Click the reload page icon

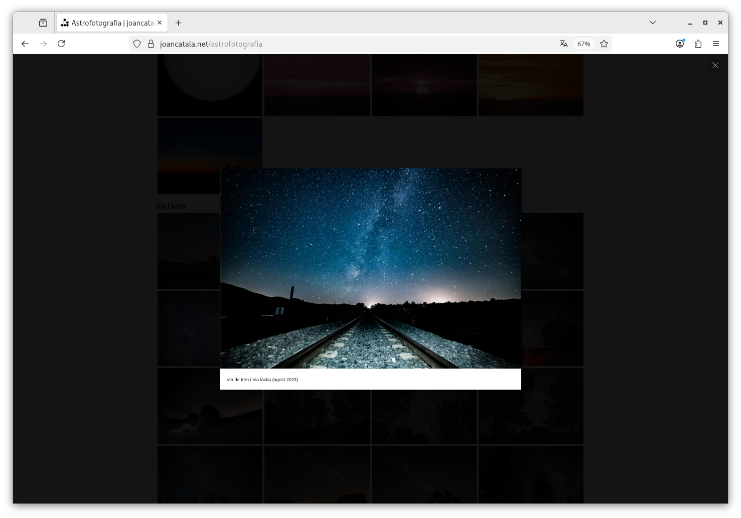coord(61,44)
